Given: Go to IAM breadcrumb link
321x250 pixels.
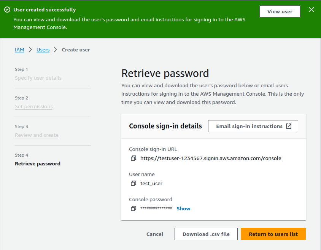Looking at the screenshot, I should tap(19, 50).
